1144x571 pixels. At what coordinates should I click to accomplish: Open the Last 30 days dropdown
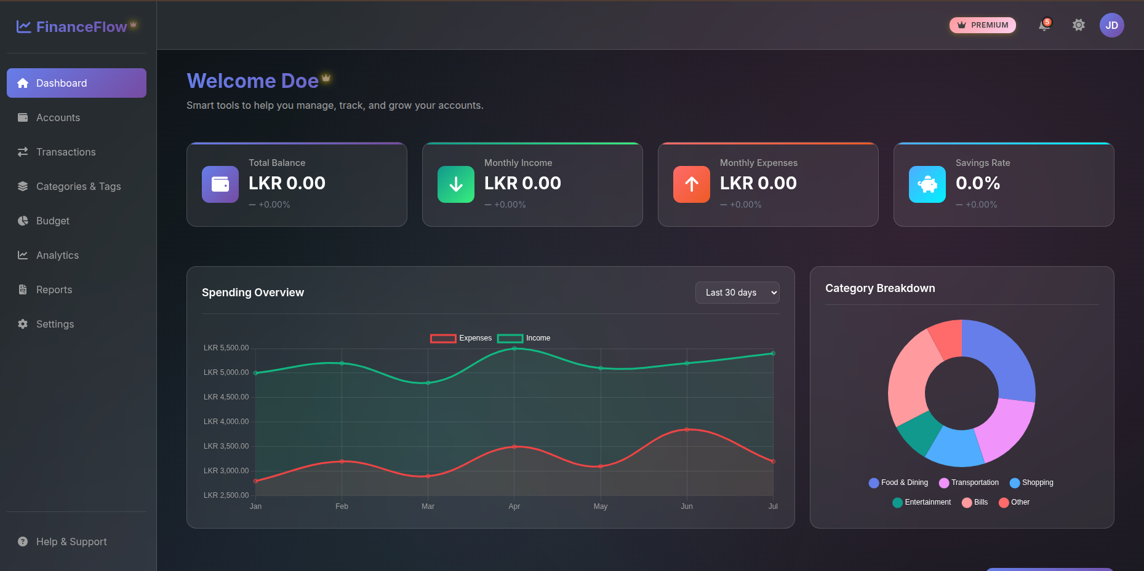(737, 293)
